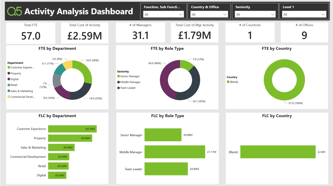Click the Middle Manager legend dot
Viewport: 333px width, 186px height.
[x=118, y=82]
